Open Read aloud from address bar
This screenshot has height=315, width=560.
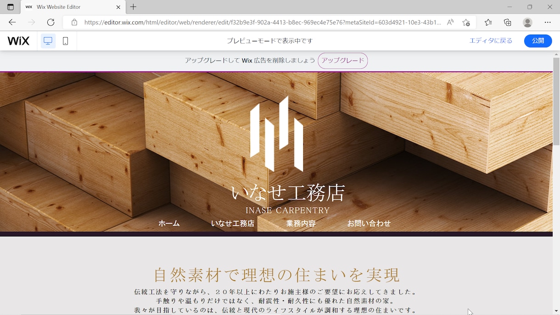[450, 22]
